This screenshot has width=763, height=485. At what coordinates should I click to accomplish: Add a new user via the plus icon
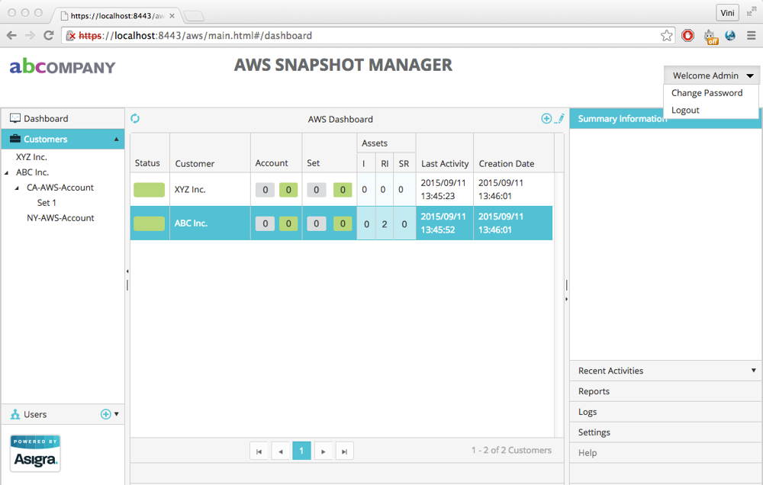point(105,414)
